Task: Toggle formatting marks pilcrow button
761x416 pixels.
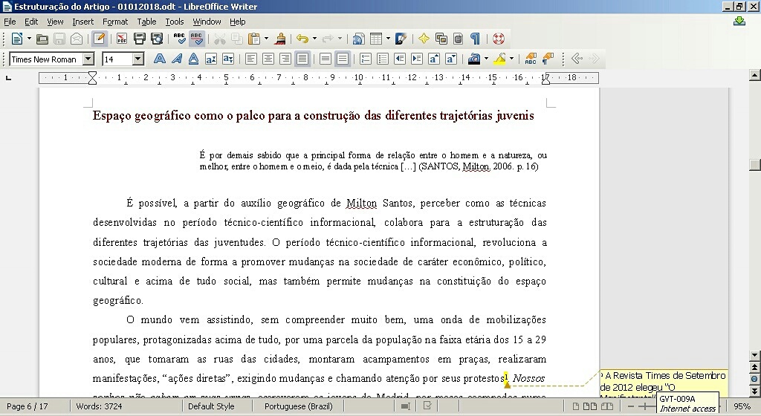Action: click(x=475, y=39)
